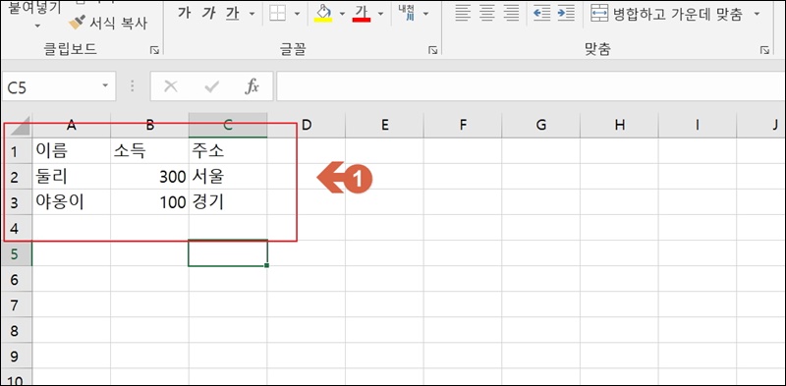This screenshot has width=786, height=386.
Task: Select column A header
Action: (71, 126)
